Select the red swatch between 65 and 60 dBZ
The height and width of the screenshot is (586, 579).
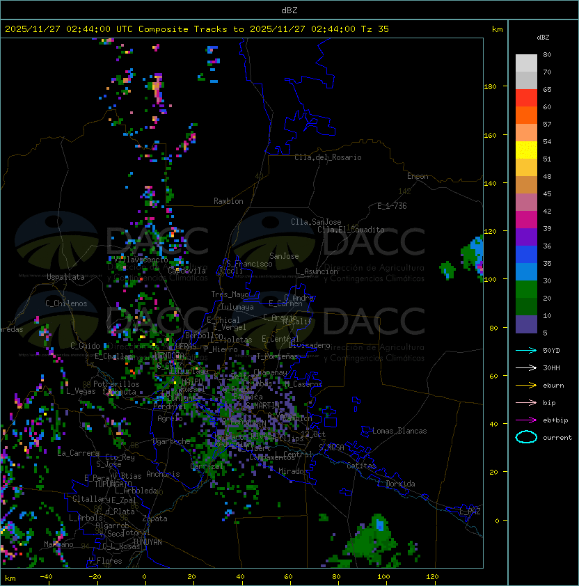click(526, 98)
